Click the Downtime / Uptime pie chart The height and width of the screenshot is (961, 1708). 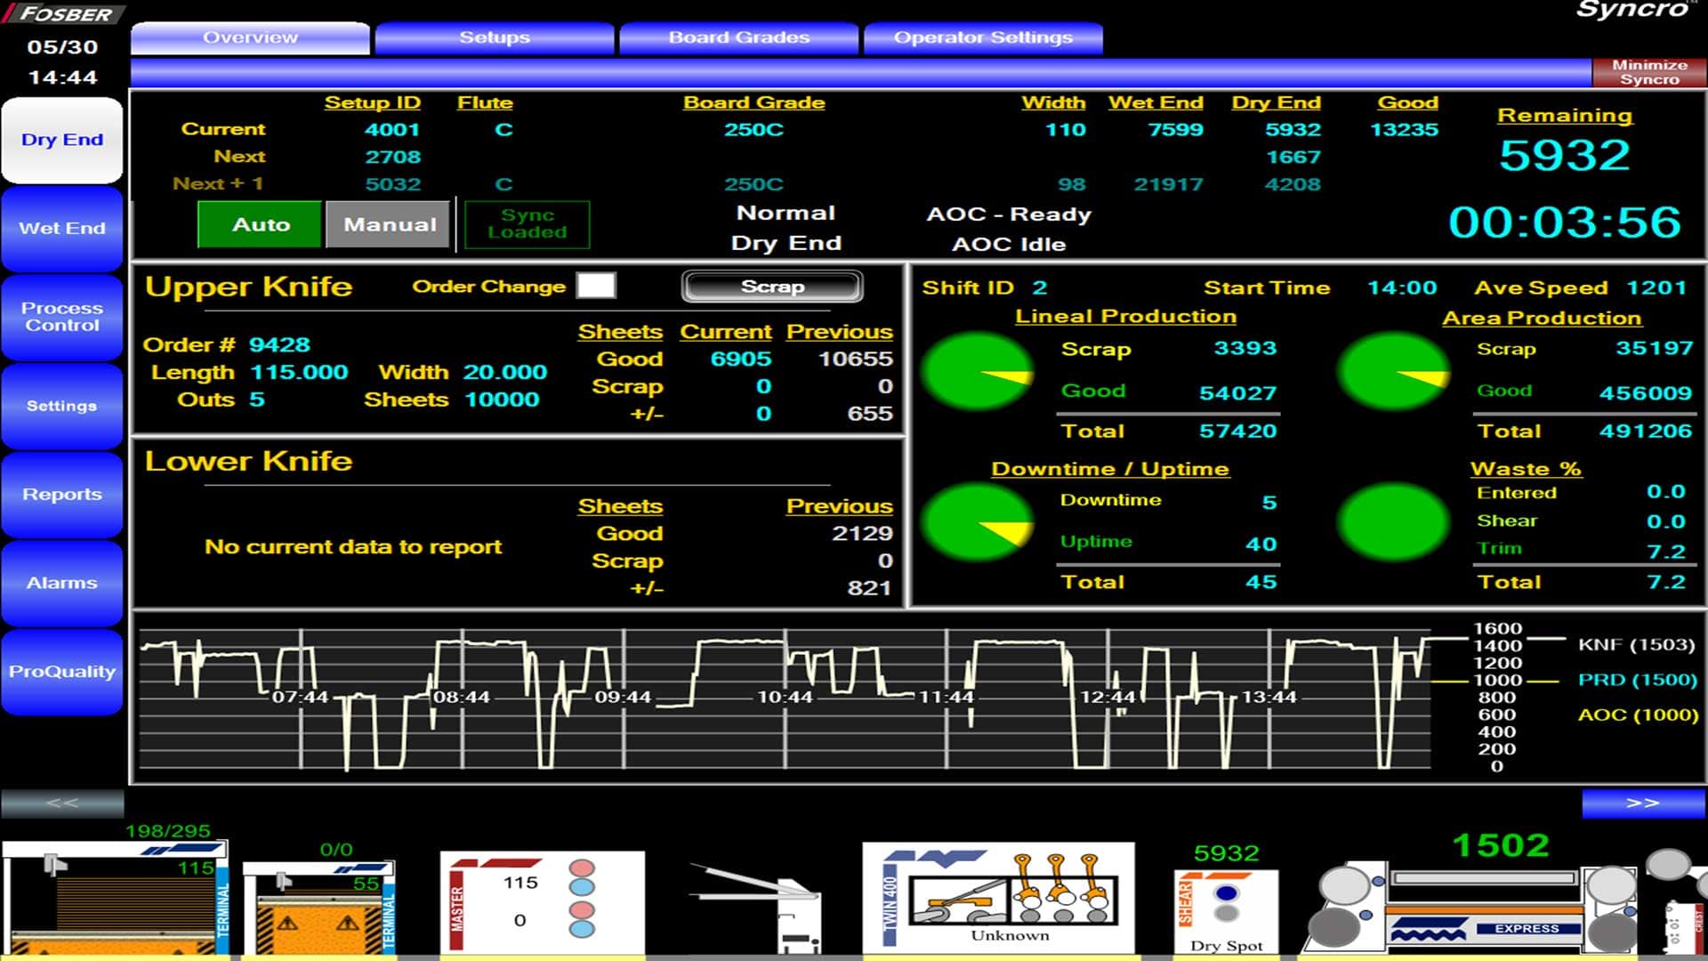pyautogui.click(x=976, y=522)
